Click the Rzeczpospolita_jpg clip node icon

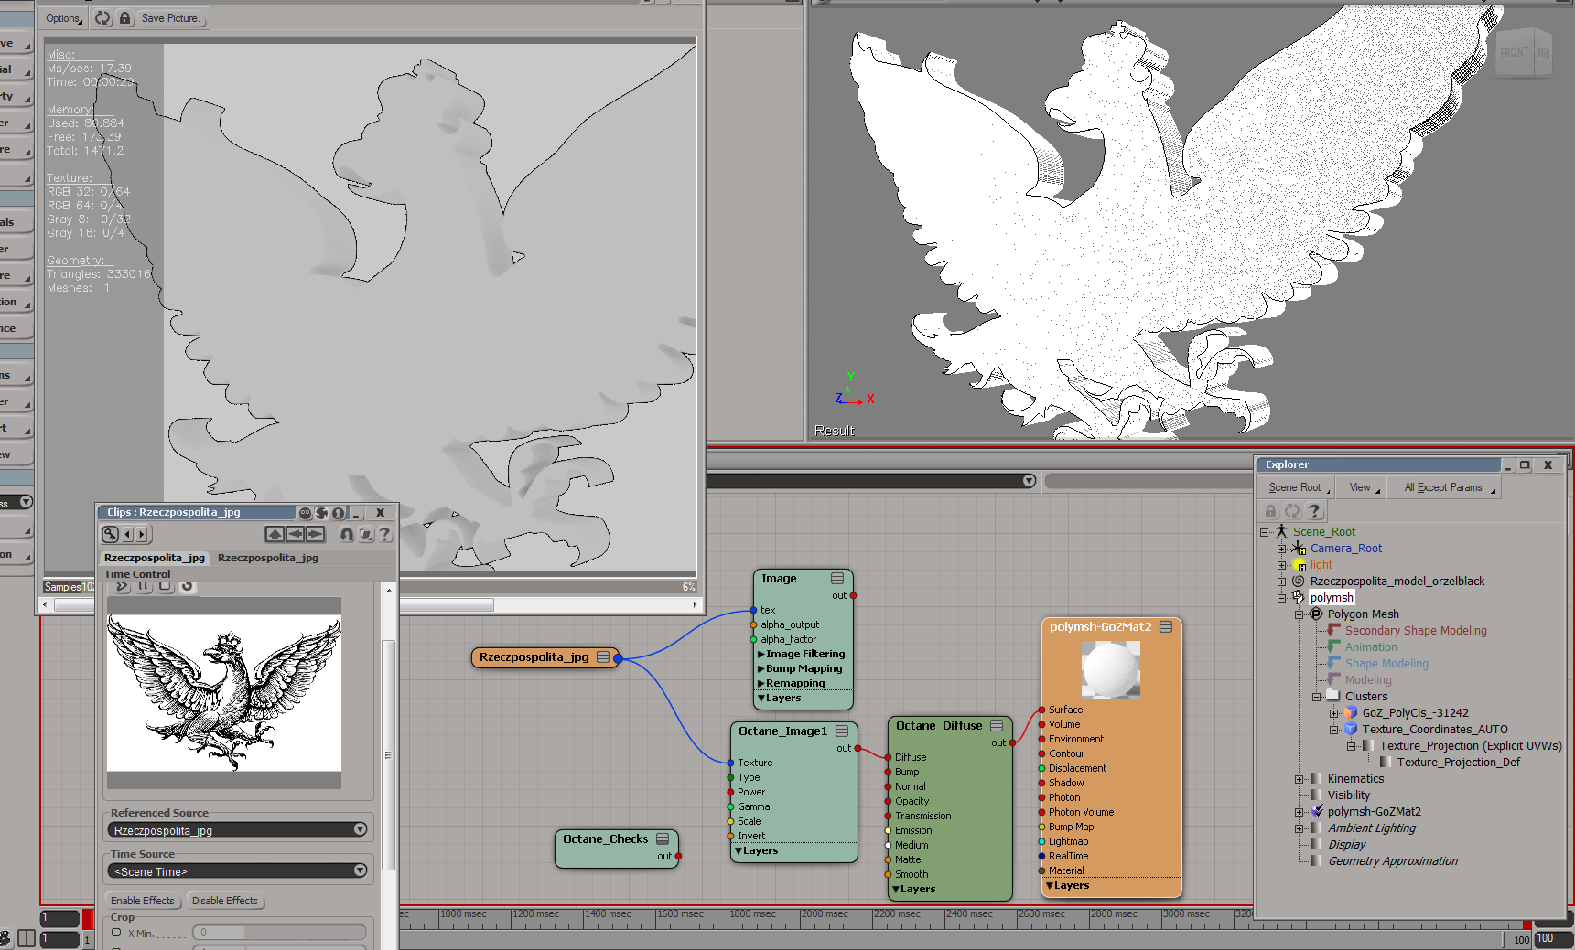coord(603,657)
